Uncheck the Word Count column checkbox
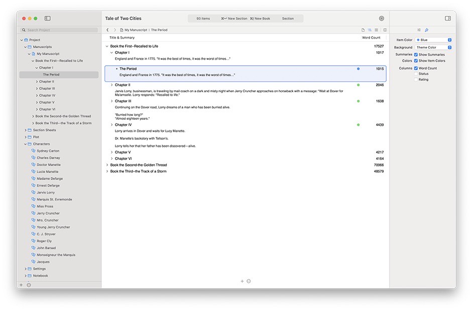 (416, 68)
